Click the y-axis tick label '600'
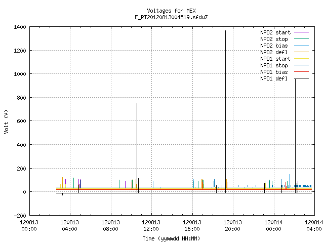 pyautogui.click(x=21, y=121)
